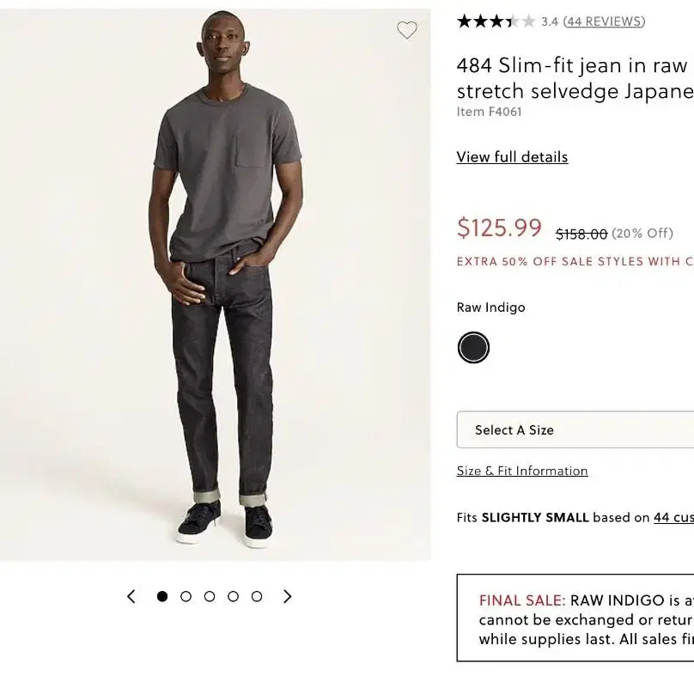Click the product title 484 Slim-fit jean
This screenshot has width=694, height=694.
(575, 78)
